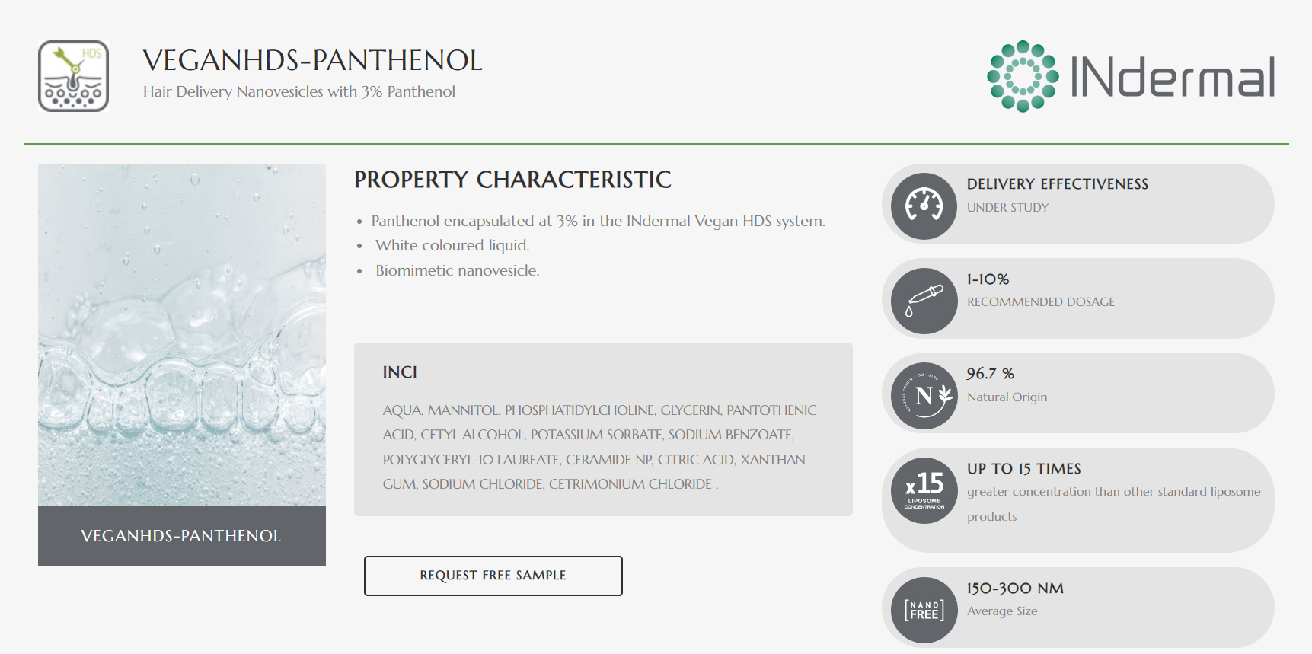This screenshot has height=654, width=1312.
Task: Select the Up To 15 Times heading
Action: 1023,469
